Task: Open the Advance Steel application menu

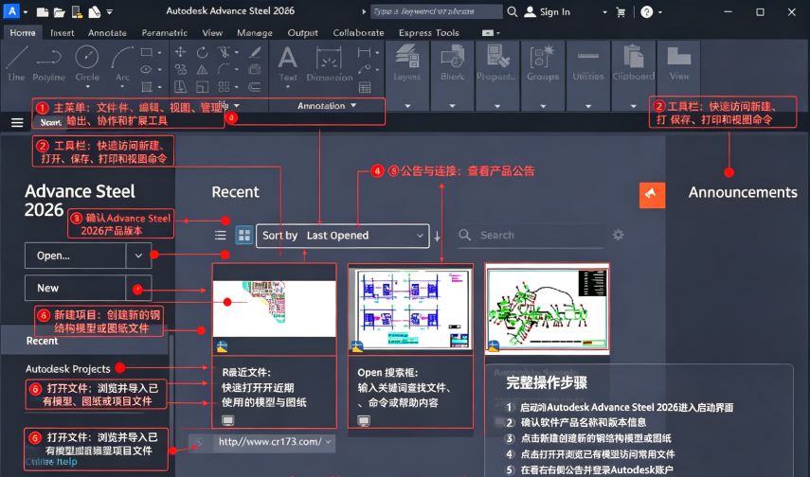Action: [11, 10]
